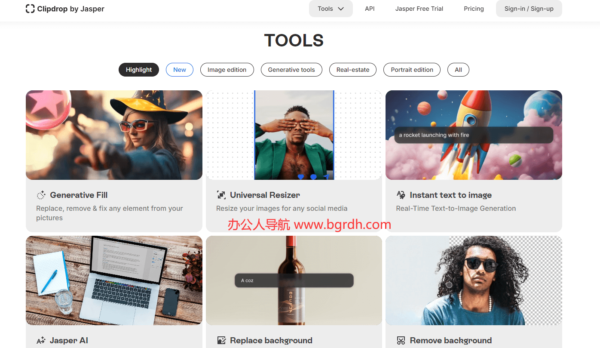Viewport: 600px width, 348px height.
Task: Switch to the New filter
Action: [x=179, y=70]
